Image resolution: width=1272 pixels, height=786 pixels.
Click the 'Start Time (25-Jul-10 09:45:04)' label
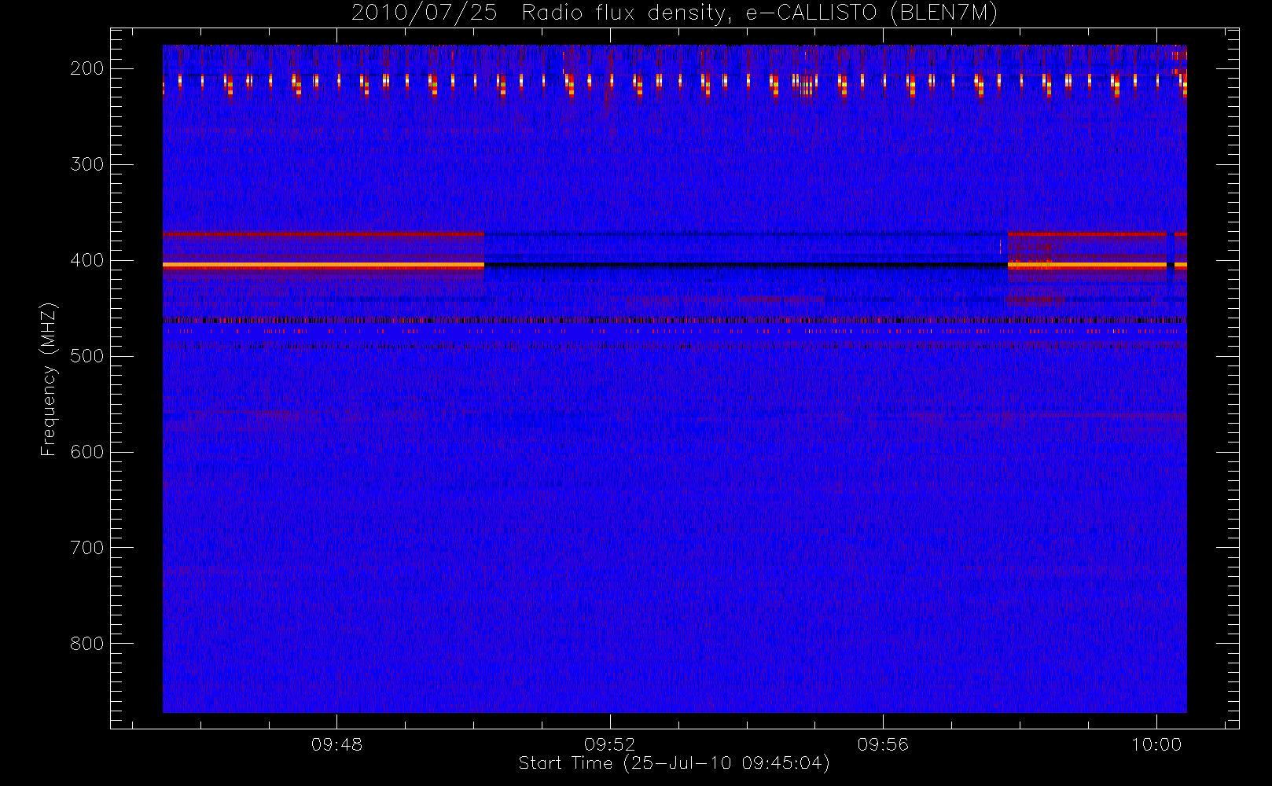pyautogui.click(x=674, y=763)
